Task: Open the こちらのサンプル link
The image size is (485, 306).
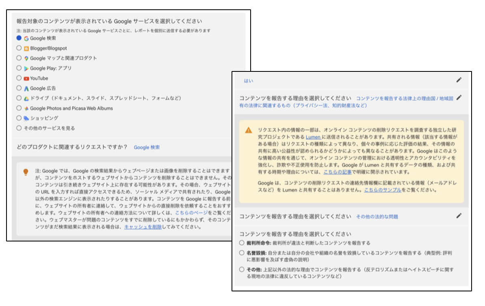Action: [383, 190]
